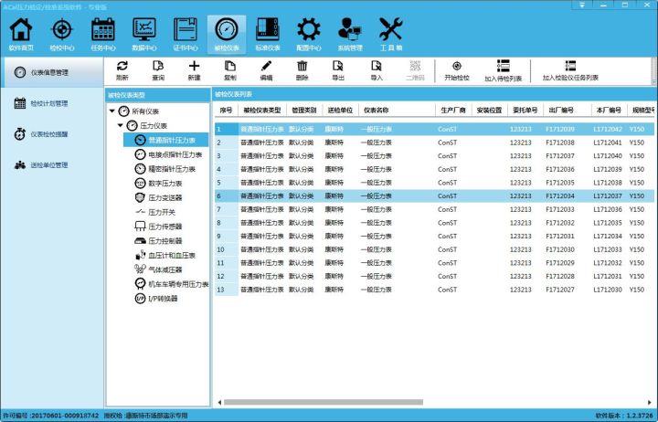
Task: Open 系统管理 user settings icon
Action: point(350,34)
